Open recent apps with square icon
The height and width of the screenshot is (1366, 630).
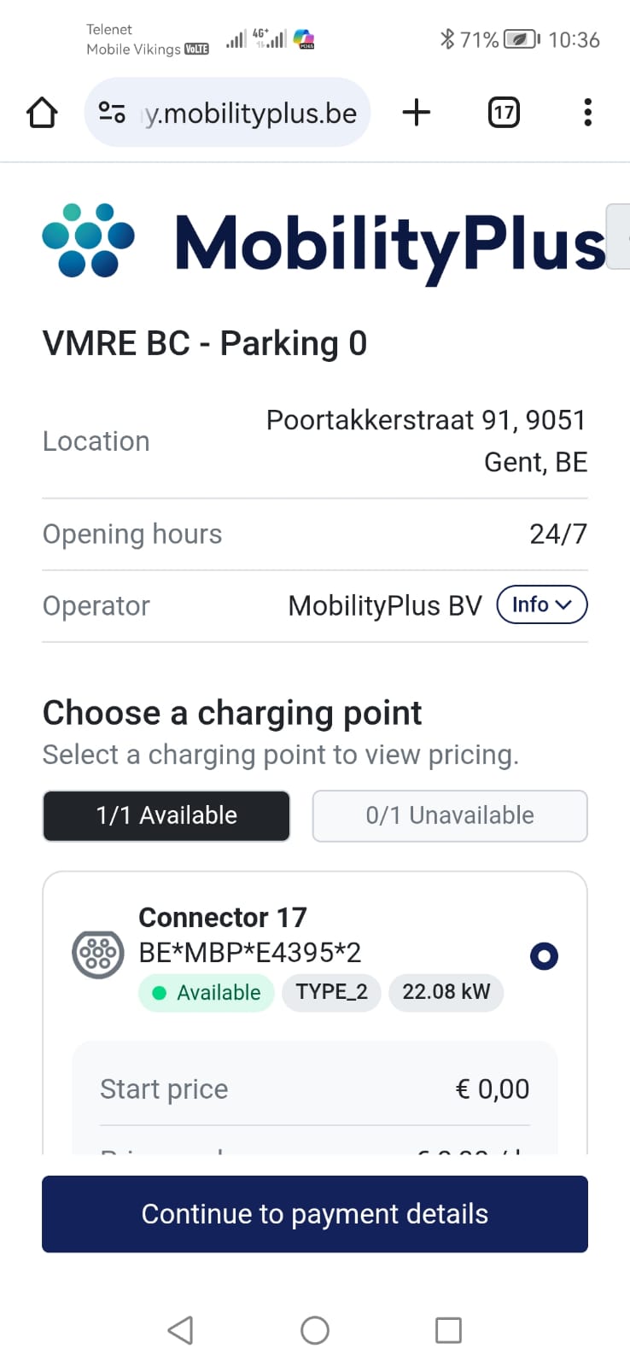448,1329
